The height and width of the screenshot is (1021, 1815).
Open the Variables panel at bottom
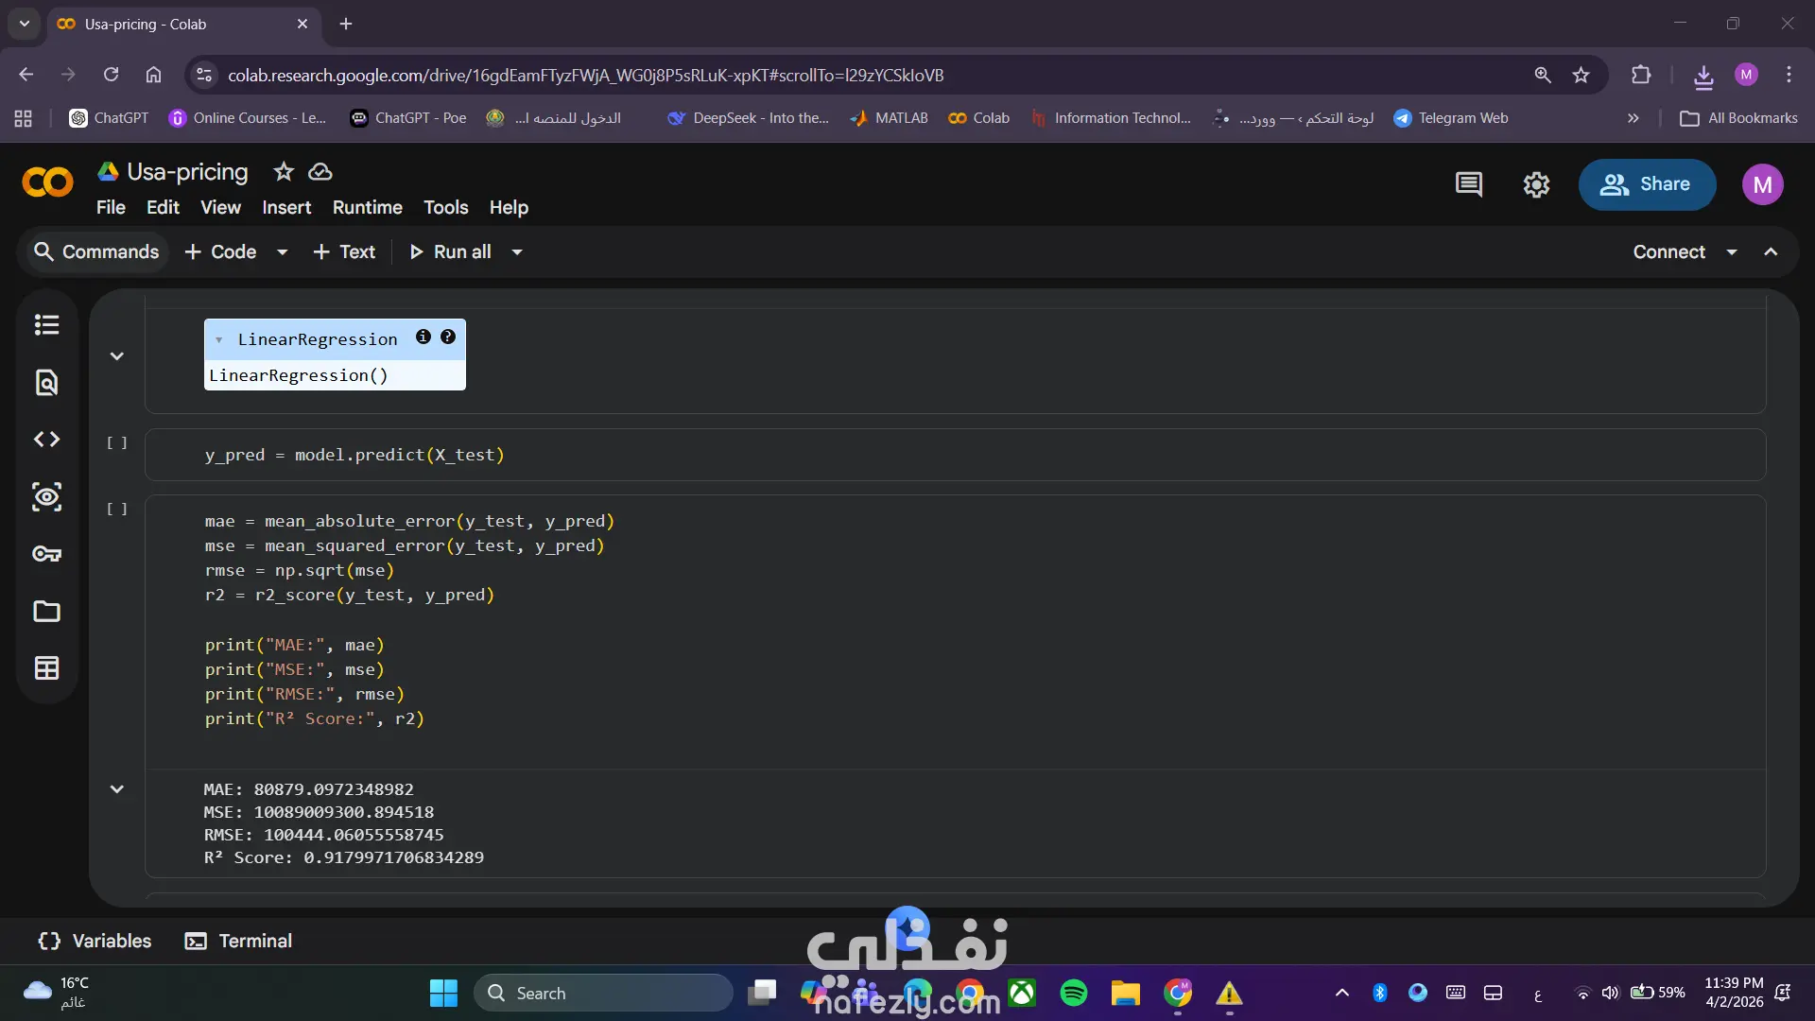pos(95,941)
